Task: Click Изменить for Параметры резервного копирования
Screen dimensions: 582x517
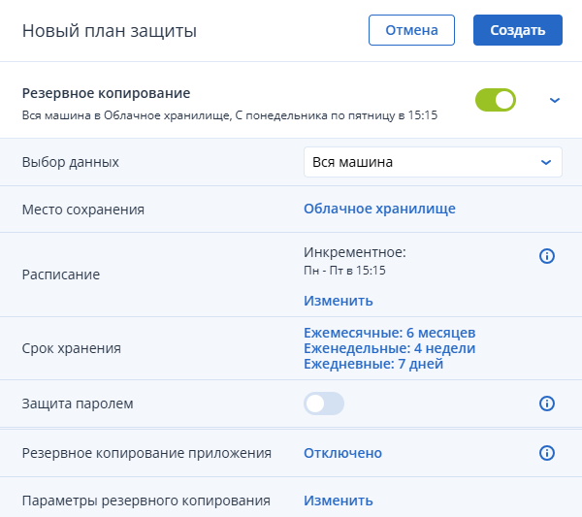Action: (x=339, y=501)
